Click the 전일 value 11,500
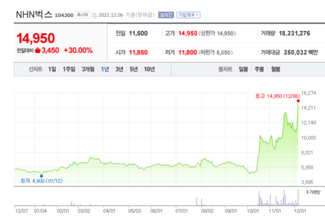This screenshot has height=220, width=325. click(x=138, y=34)
